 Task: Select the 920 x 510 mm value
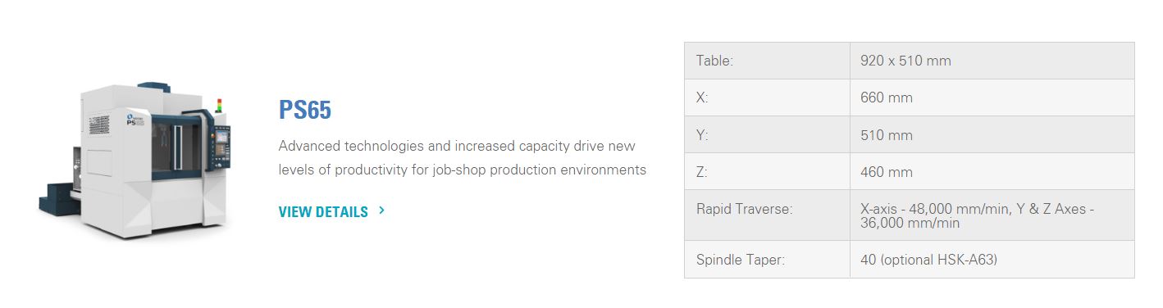[x=905, y=61]
